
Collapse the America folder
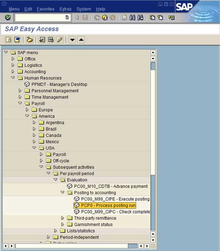27,116
